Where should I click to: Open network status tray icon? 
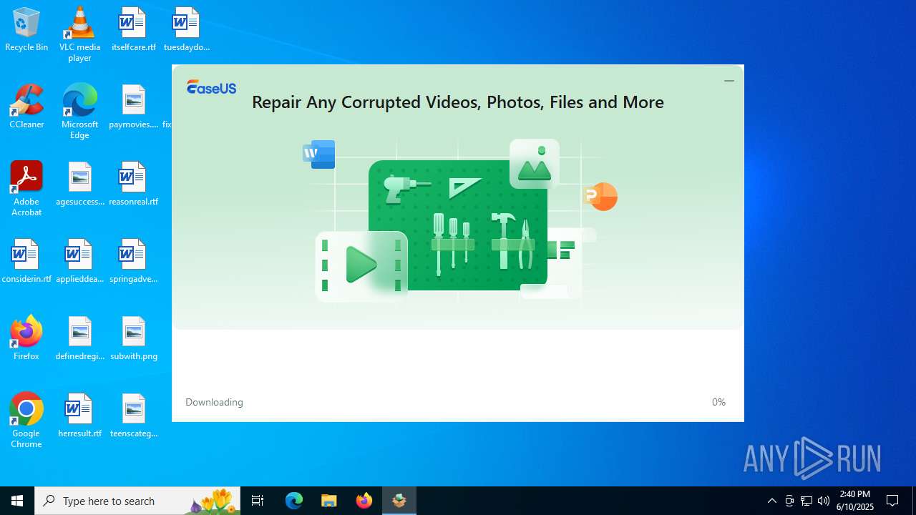tap(807, 501)
